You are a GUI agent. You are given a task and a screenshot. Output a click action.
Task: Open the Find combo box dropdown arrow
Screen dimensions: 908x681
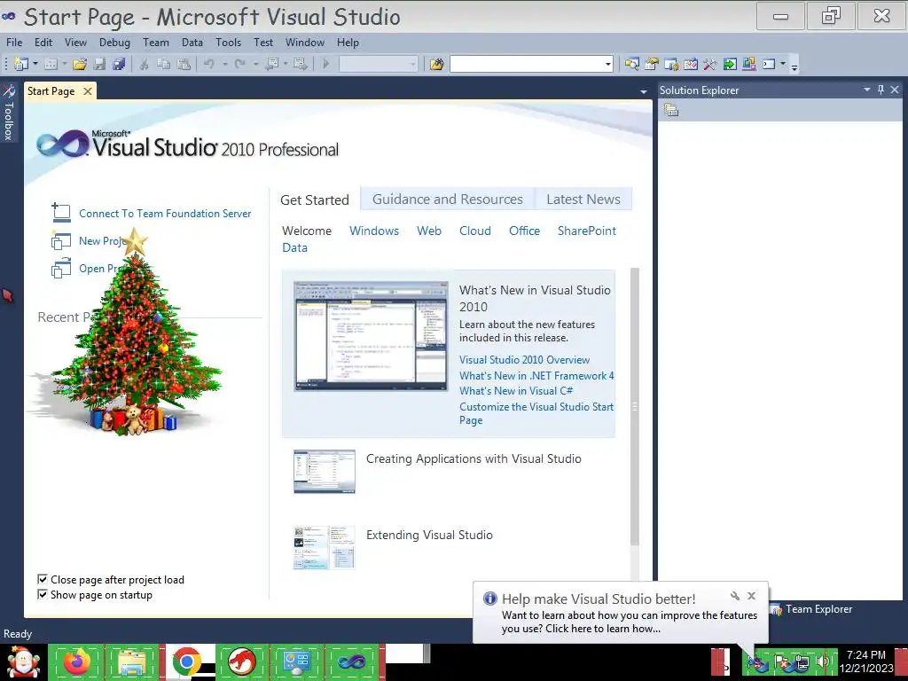point(607,64)
